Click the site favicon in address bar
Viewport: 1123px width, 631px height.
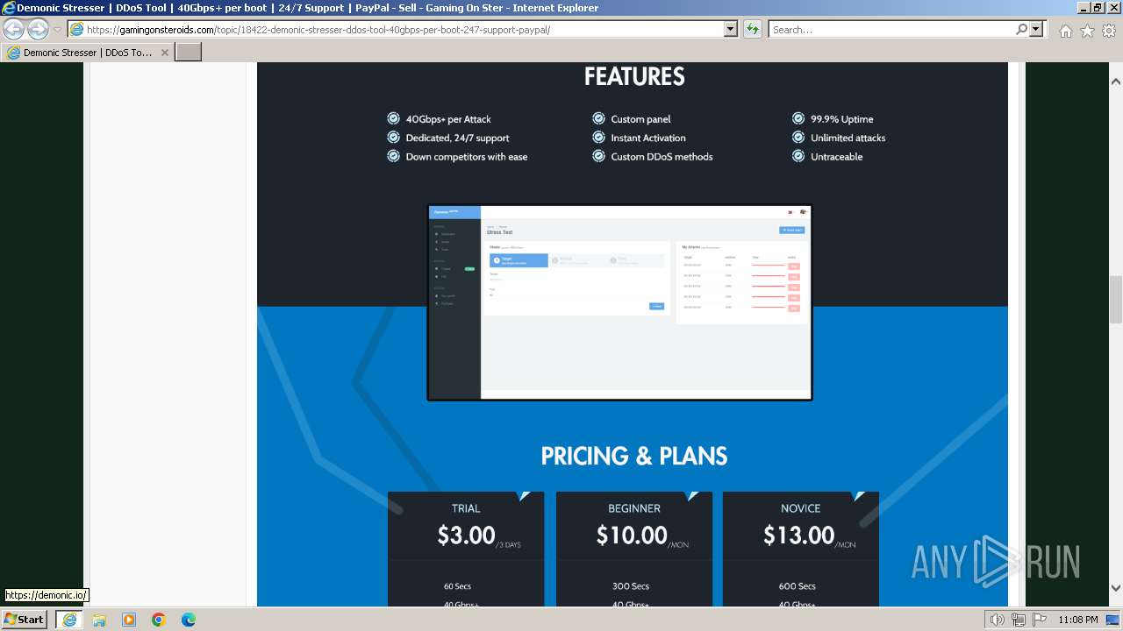(76, 29)
